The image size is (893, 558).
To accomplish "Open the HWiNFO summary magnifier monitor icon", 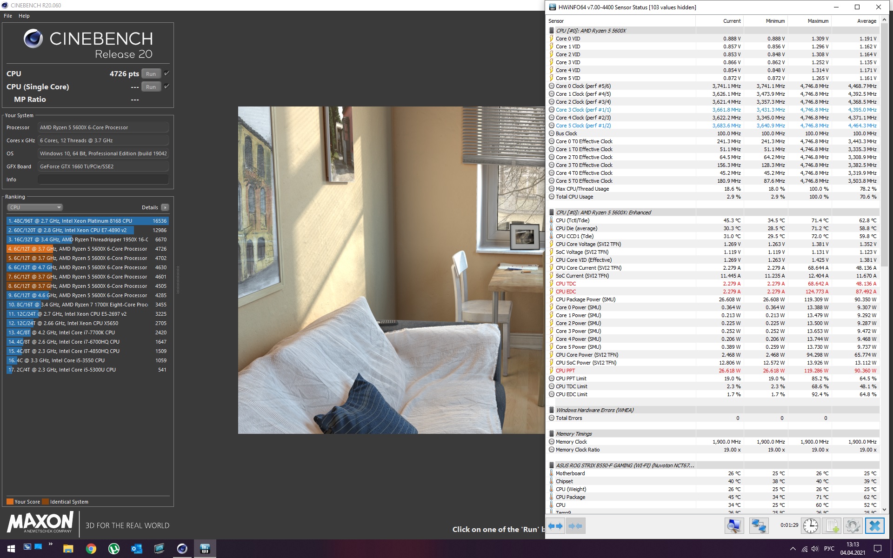I will [734, 526].
